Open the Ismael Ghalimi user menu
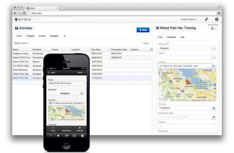Image resolution: width=234 pixels, height=153 pixels. [189, 19]
